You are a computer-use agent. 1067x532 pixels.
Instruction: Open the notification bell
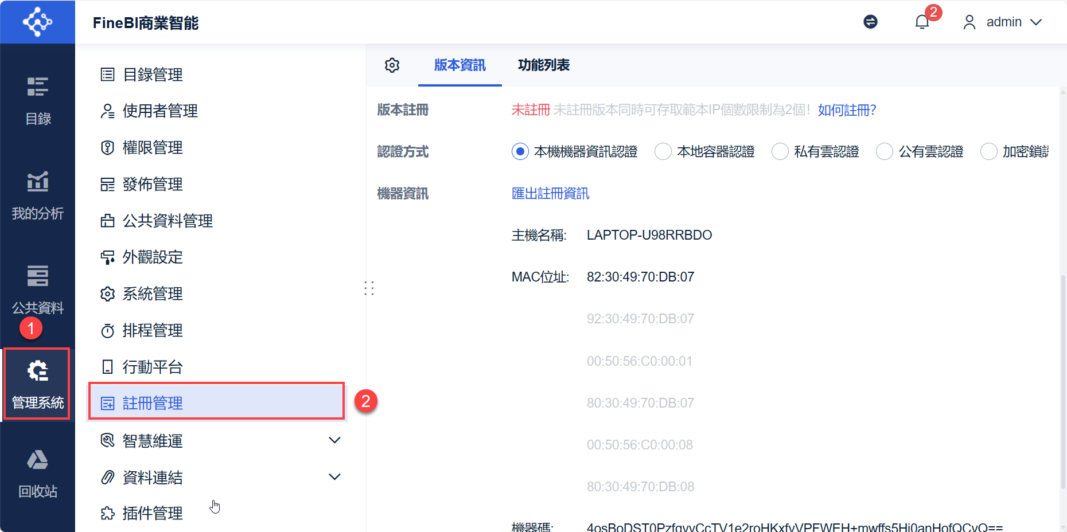[x=922, y=22]
